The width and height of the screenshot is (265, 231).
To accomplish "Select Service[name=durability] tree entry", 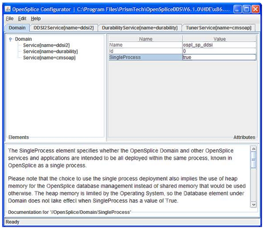I will pos(51,51).
